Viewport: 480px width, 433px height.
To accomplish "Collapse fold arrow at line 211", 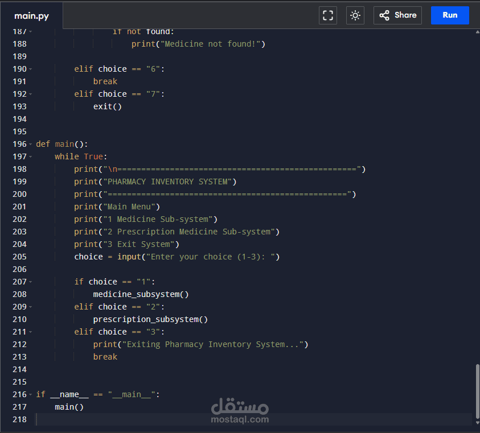I will (30, 332).
